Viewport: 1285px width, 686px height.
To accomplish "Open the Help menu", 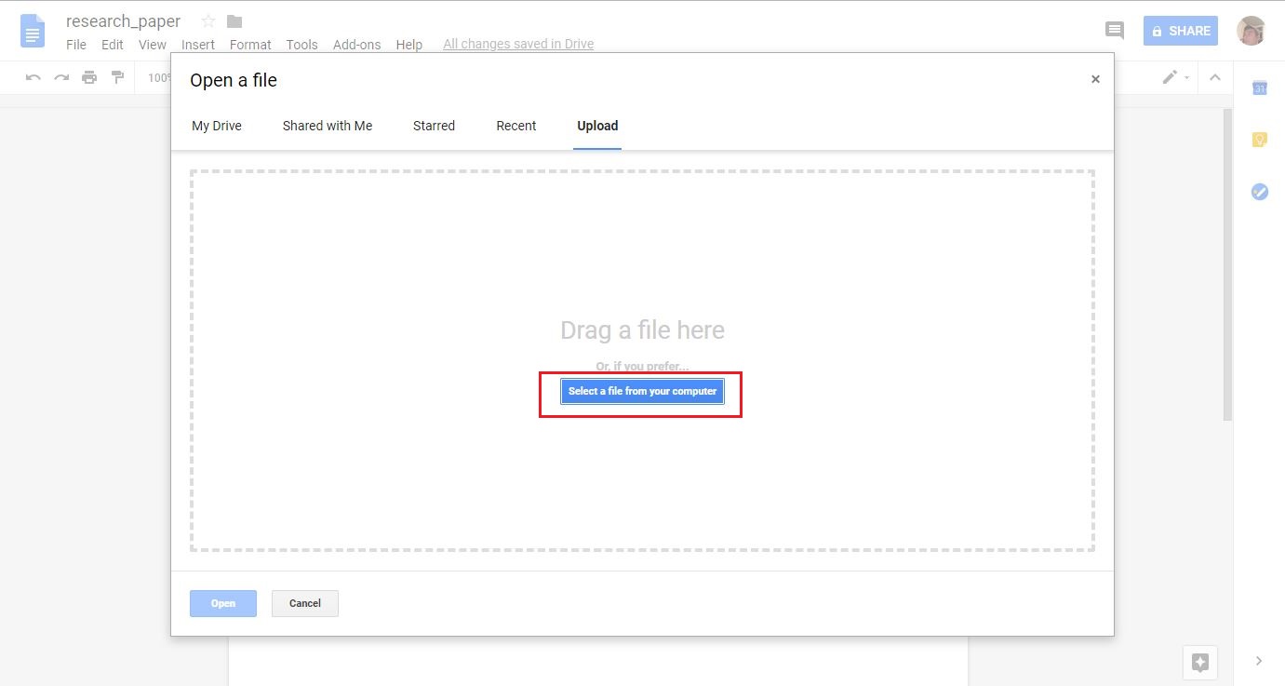I will pos(409,45).
